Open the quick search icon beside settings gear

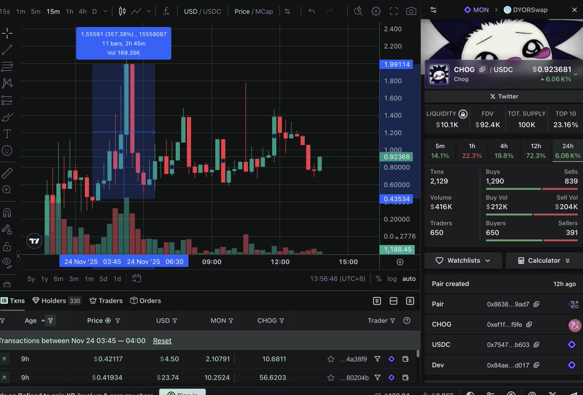(359, 11)
